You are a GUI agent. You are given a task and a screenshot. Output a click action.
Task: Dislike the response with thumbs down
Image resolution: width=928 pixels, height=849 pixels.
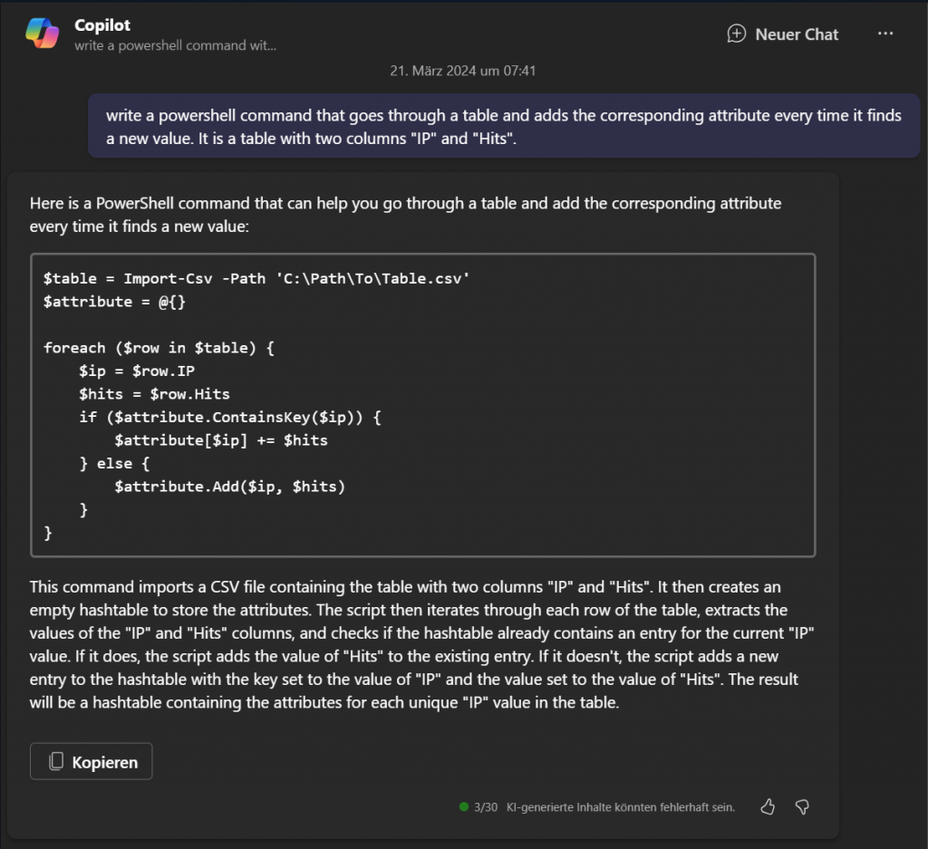point(801,806)
